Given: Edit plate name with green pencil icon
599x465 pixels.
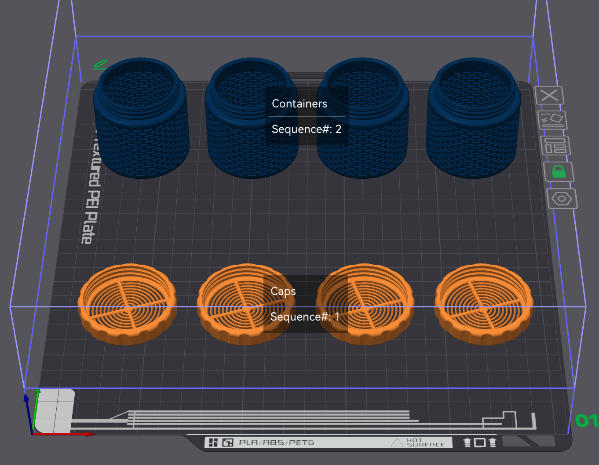Looking at the screenshot, I should coord(100,64).
